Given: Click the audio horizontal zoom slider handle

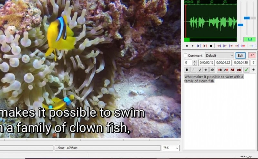Looking at the screenshot, I should tap(241, 25).
